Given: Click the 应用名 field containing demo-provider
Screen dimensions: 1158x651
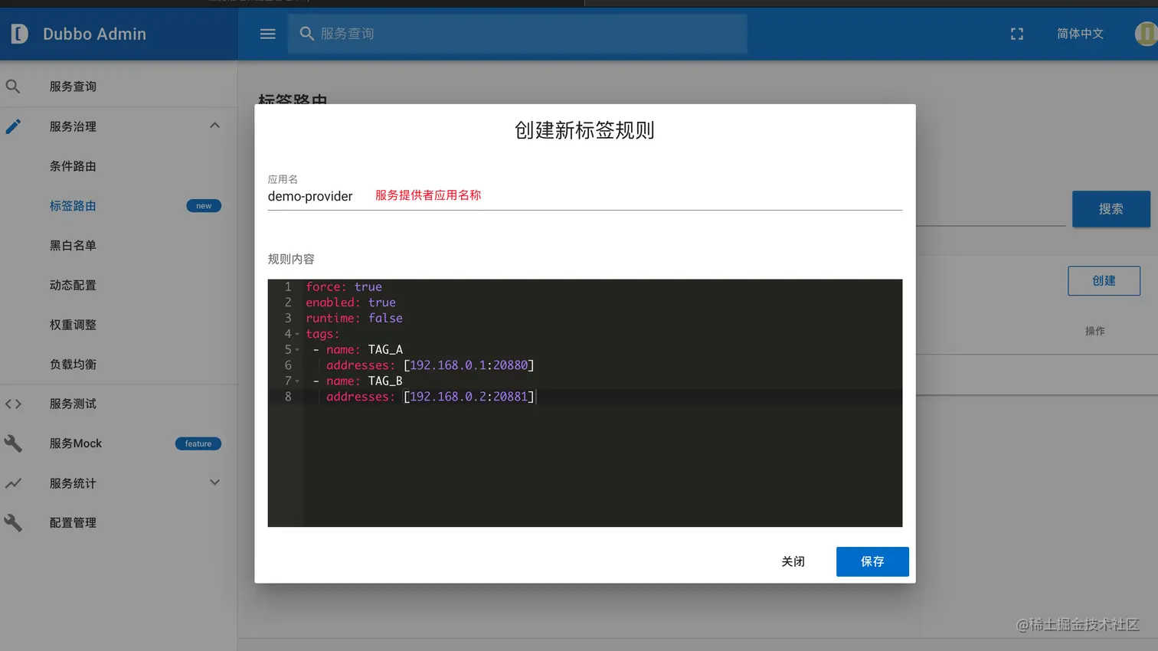Looking at the screenshot, I should click(584, 196).
